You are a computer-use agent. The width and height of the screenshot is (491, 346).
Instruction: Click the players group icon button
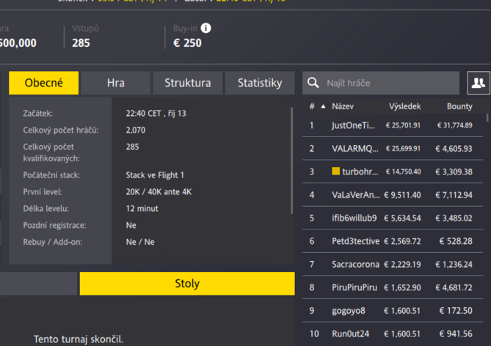coord(479,84)
